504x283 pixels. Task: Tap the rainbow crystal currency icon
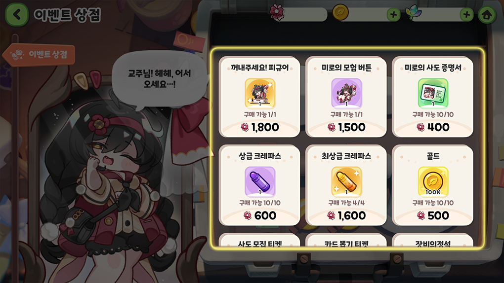click(414, 12)
